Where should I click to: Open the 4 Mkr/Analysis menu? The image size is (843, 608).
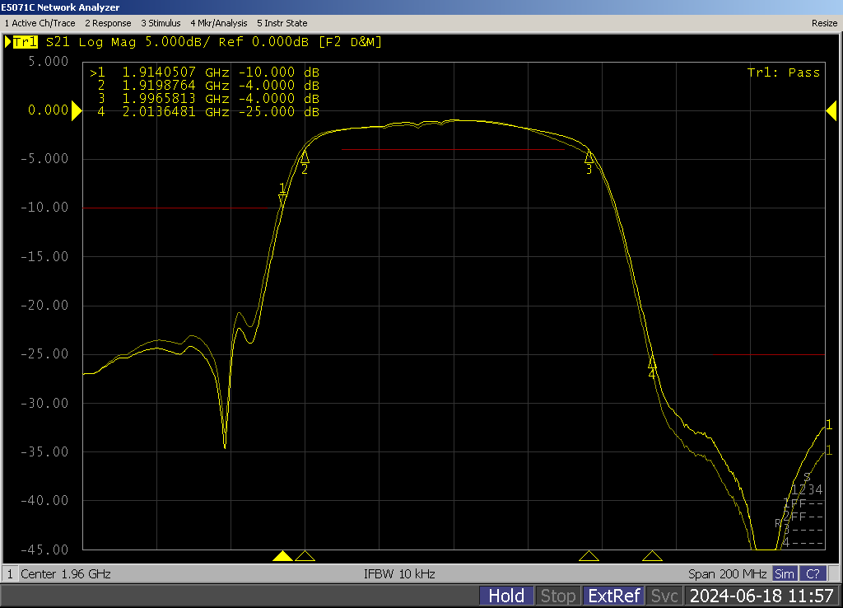tap(219, 23)
